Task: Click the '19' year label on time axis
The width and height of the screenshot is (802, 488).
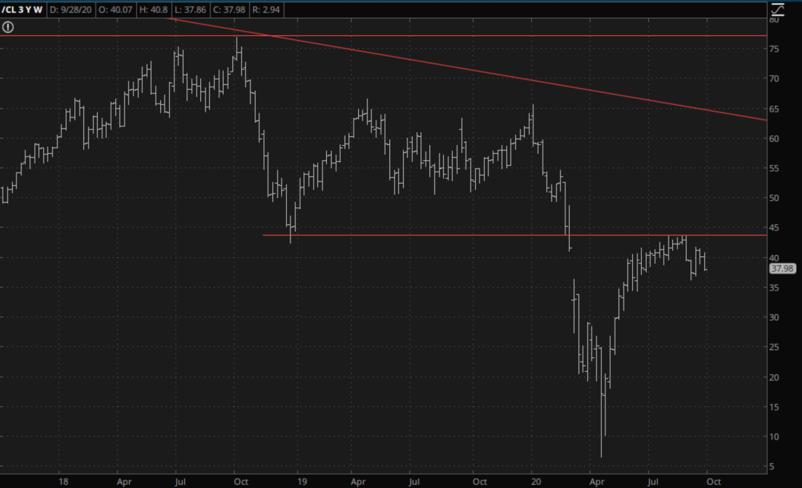Action: 302,482
